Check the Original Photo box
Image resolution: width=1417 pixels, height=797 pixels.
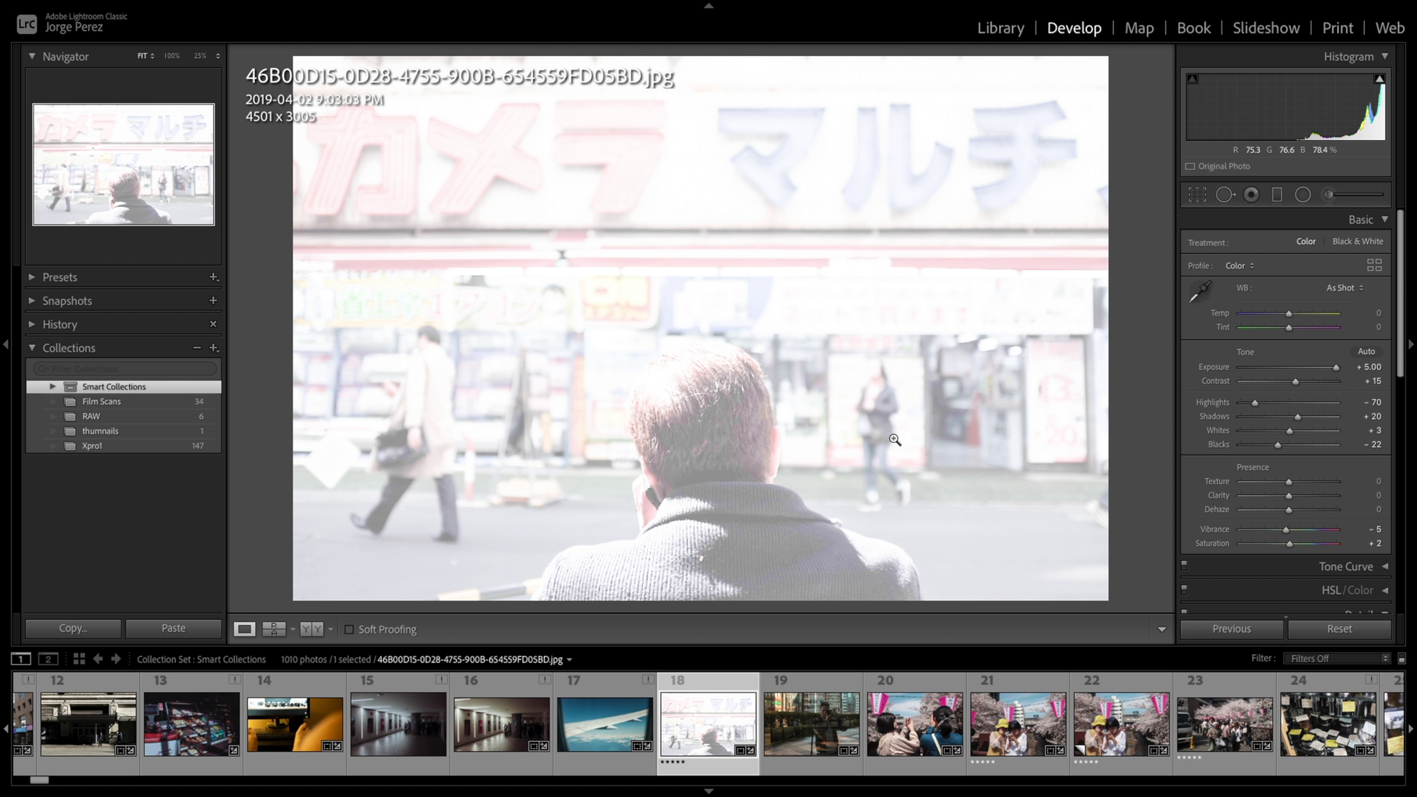[1190, 166]
